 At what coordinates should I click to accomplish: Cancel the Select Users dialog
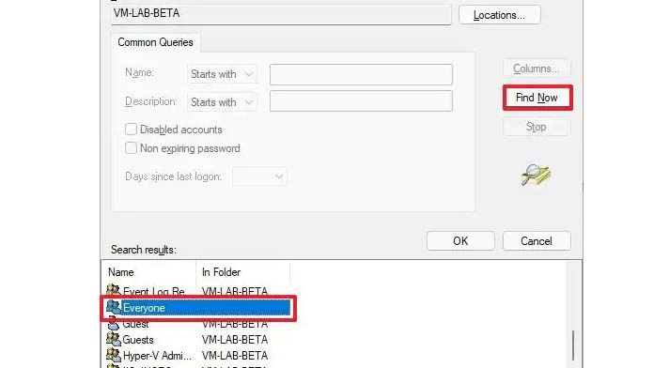pyautogui.click(x=537, y=241)
